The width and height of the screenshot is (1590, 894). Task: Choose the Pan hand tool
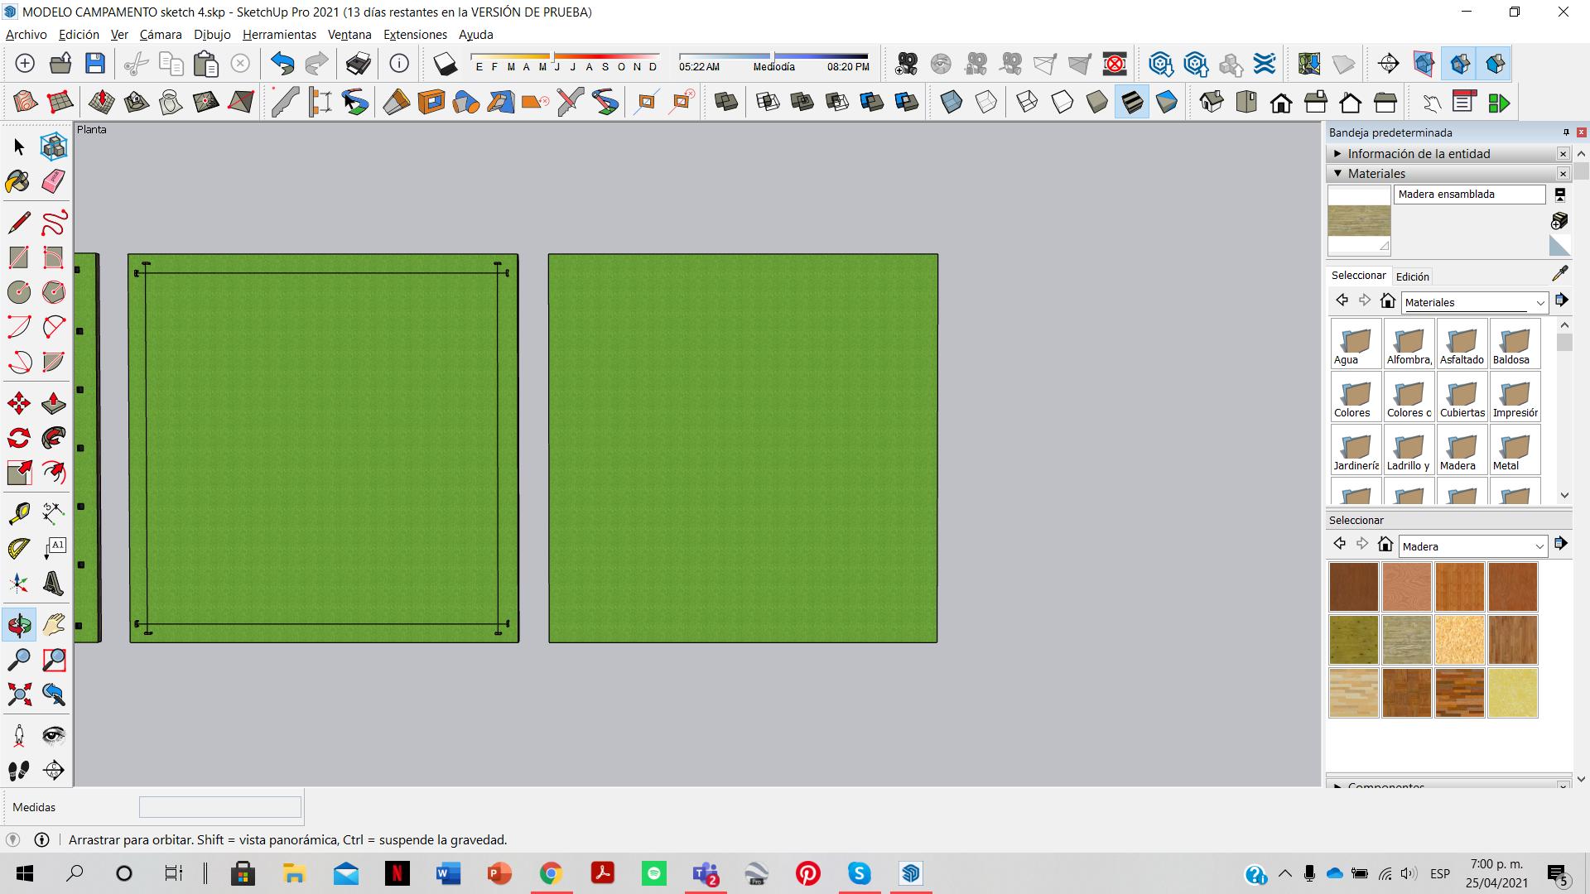coord(54,625)
